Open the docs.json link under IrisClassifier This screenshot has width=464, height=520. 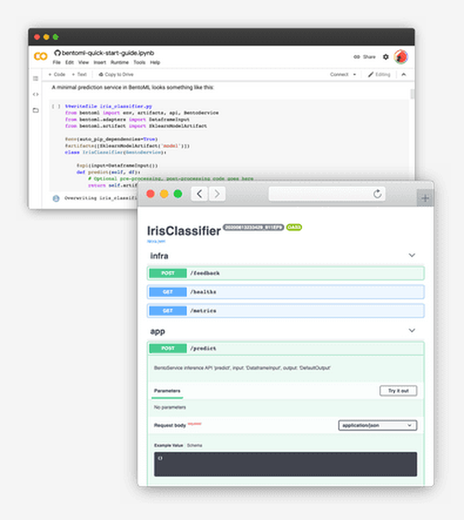pos(156,241)
